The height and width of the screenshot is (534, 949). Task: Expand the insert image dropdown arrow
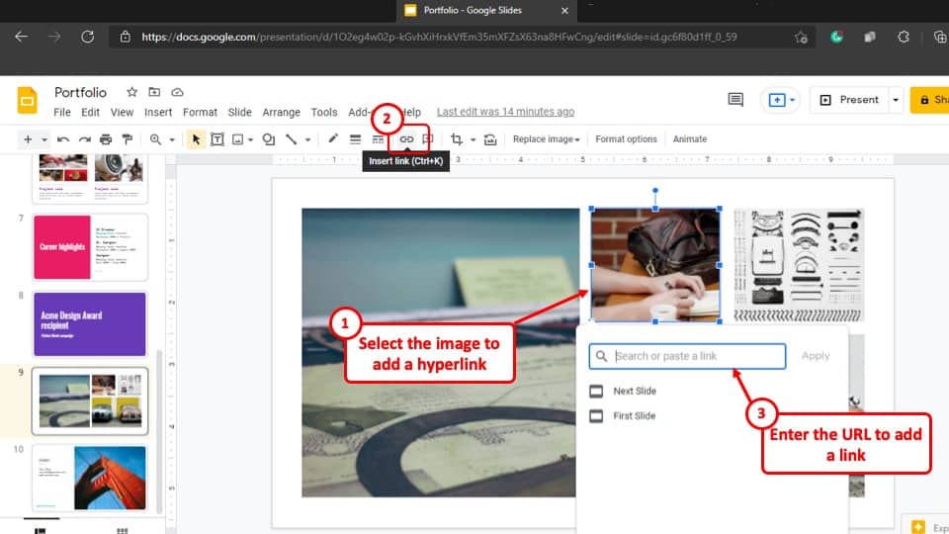[x=250, y=139]
